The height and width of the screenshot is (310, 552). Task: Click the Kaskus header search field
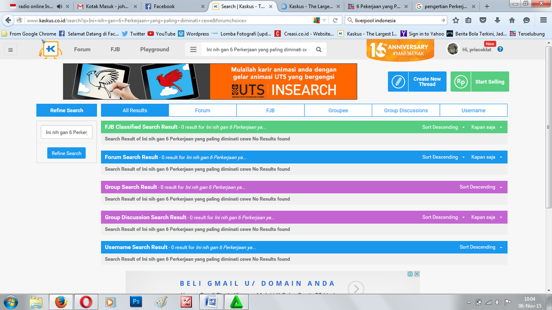point(257,50)
